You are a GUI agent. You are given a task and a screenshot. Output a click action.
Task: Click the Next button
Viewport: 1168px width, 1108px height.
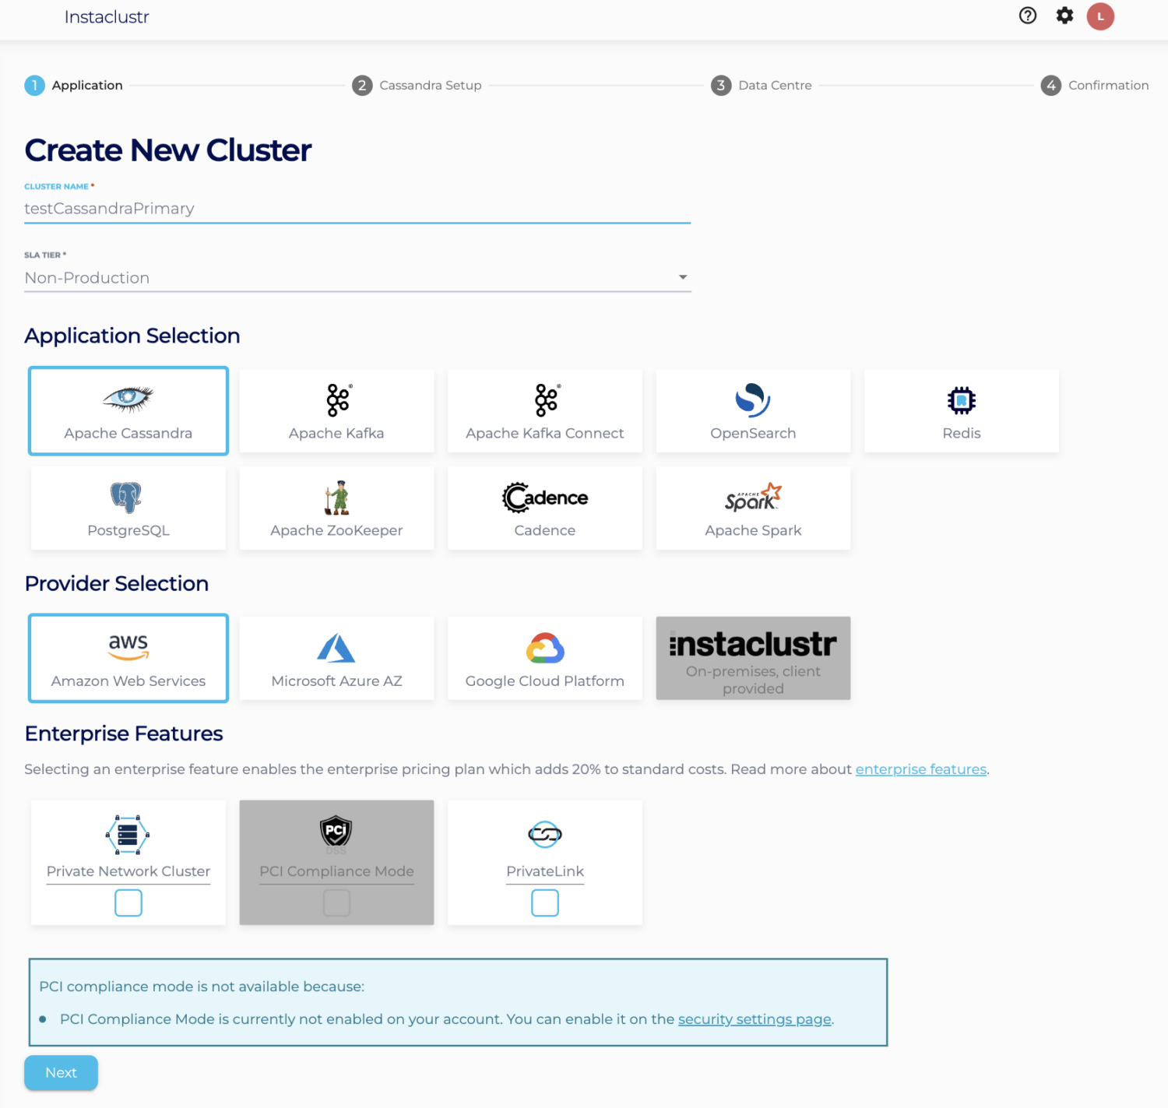[x=61, y=1072]
